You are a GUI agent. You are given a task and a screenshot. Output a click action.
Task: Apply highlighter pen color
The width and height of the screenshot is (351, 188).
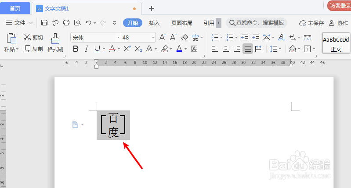[165, 49]
